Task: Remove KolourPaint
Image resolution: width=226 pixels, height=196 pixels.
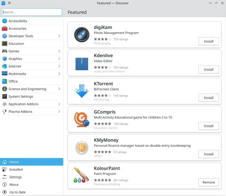Action: (x=208, y=182)
